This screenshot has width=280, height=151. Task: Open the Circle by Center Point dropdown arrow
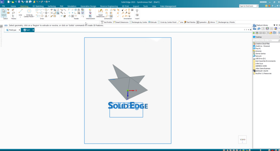[34, 17]
